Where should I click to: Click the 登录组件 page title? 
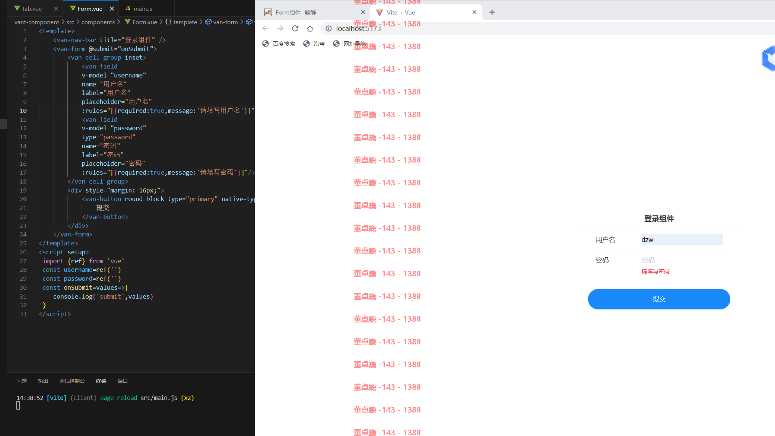[x=659, y=219]
